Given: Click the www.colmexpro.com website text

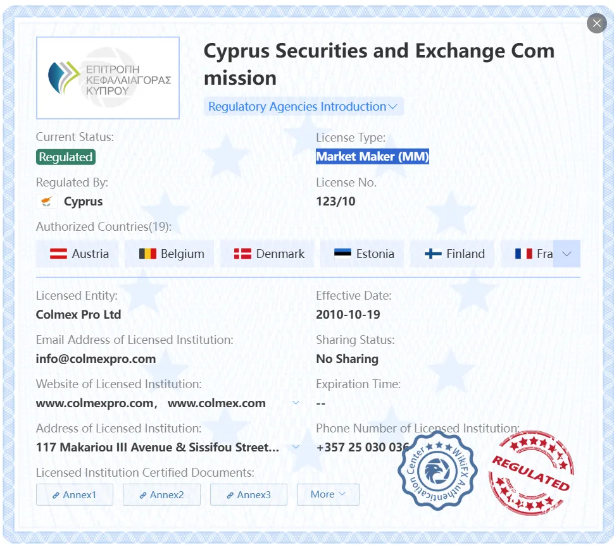Looking at the screenshot, I should 94,403.
